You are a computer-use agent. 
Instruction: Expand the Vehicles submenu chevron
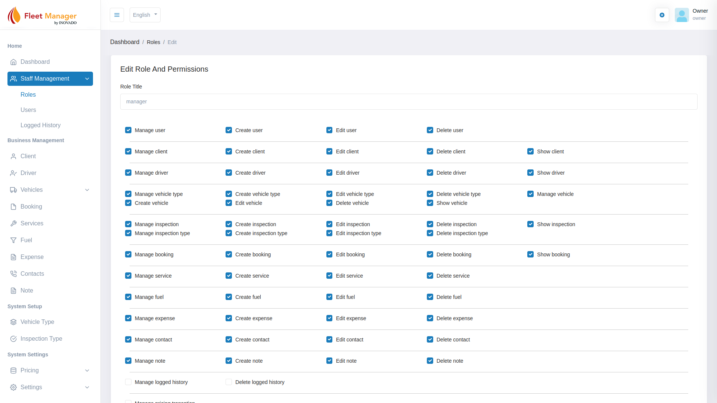coord(87,190)
